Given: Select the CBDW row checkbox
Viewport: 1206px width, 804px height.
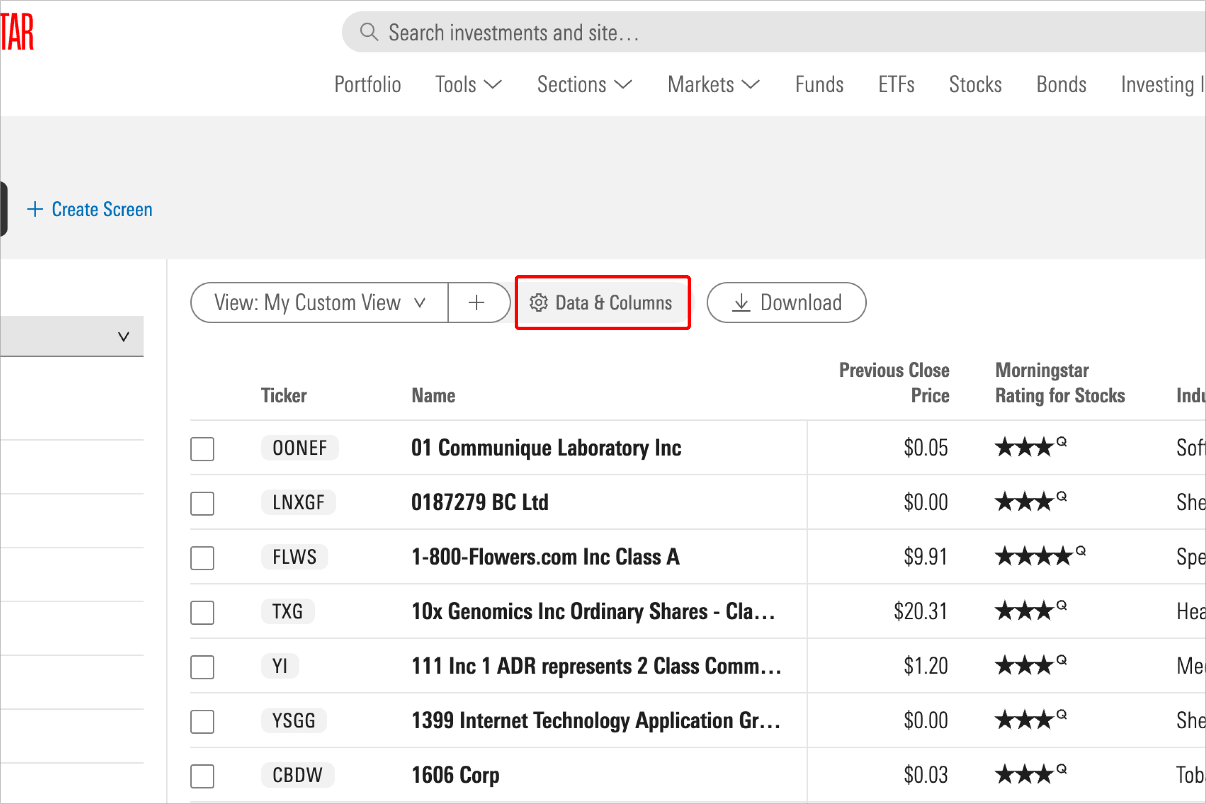Looking at the screenshot, I should (202, 776).
